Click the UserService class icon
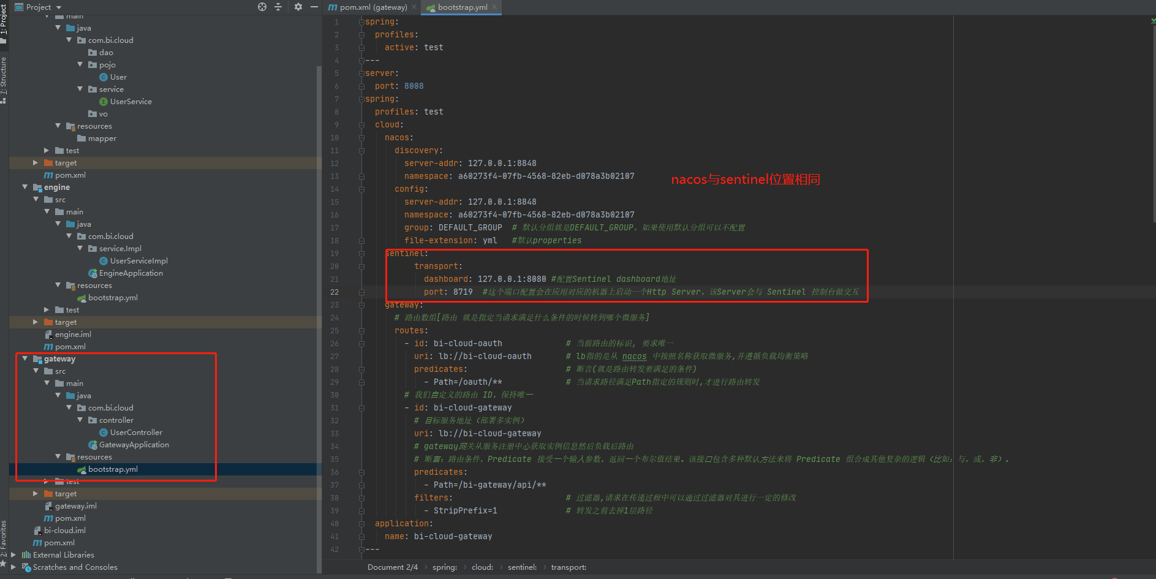The image size is (1156, 579). click(x=105, y=101)
